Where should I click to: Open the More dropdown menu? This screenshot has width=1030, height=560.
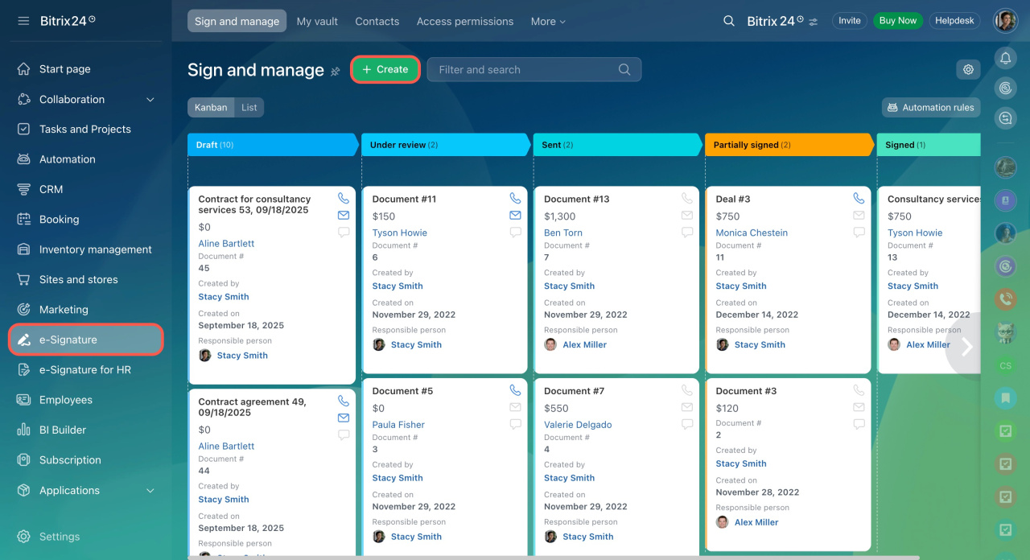[x=548, y=22]
